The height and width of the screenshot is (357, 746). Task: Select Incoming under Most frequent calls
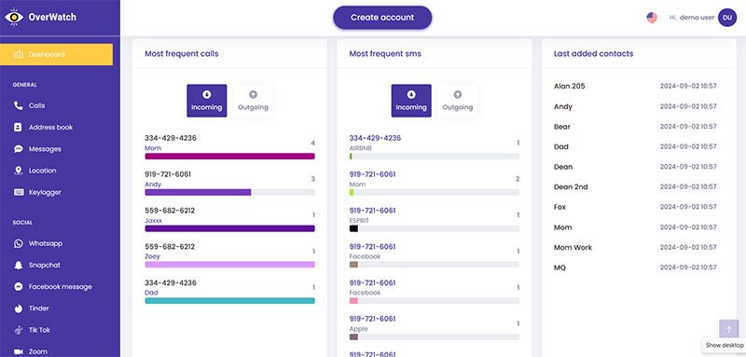206,101
